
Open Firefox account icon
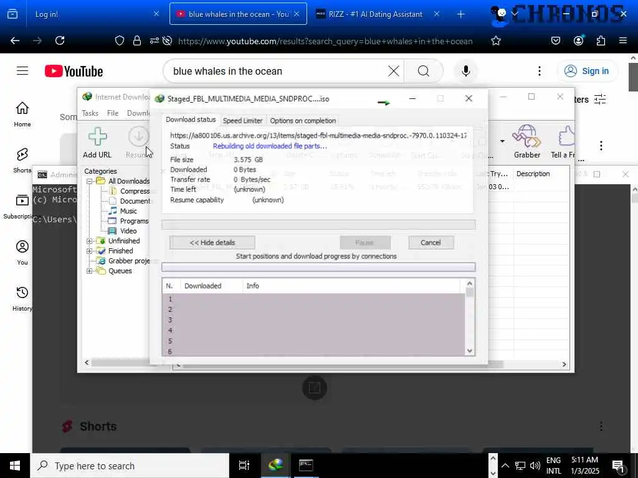pos(578,40)
